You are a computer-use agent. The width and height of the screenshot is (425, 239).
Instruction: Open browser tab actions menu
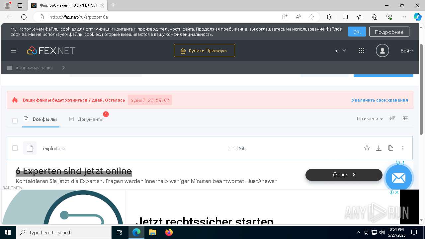click(20, 5)
